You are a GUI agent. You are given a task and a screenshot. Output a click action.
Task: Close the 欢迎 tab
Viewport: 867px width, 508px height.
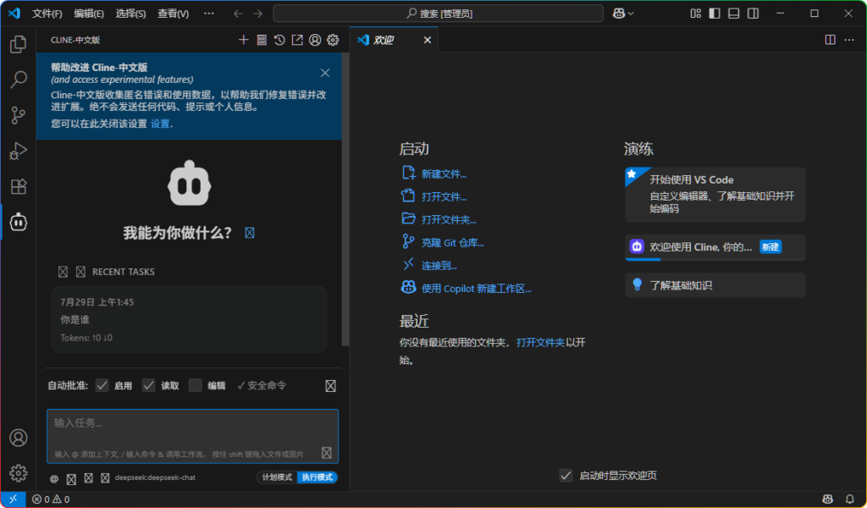coord(427,40)
